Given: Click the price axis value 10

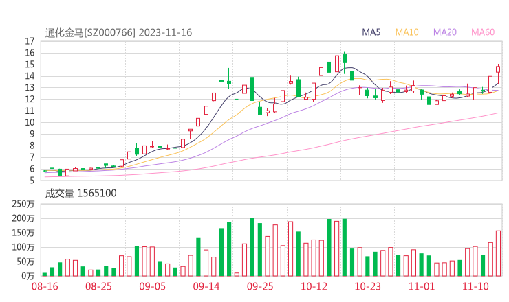Looking at the screenshot, I should tap(30, 122).
